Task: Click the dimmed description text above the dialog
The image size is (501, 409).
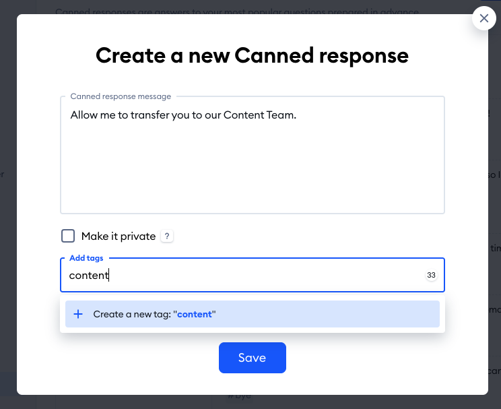Action: point(237,11)
